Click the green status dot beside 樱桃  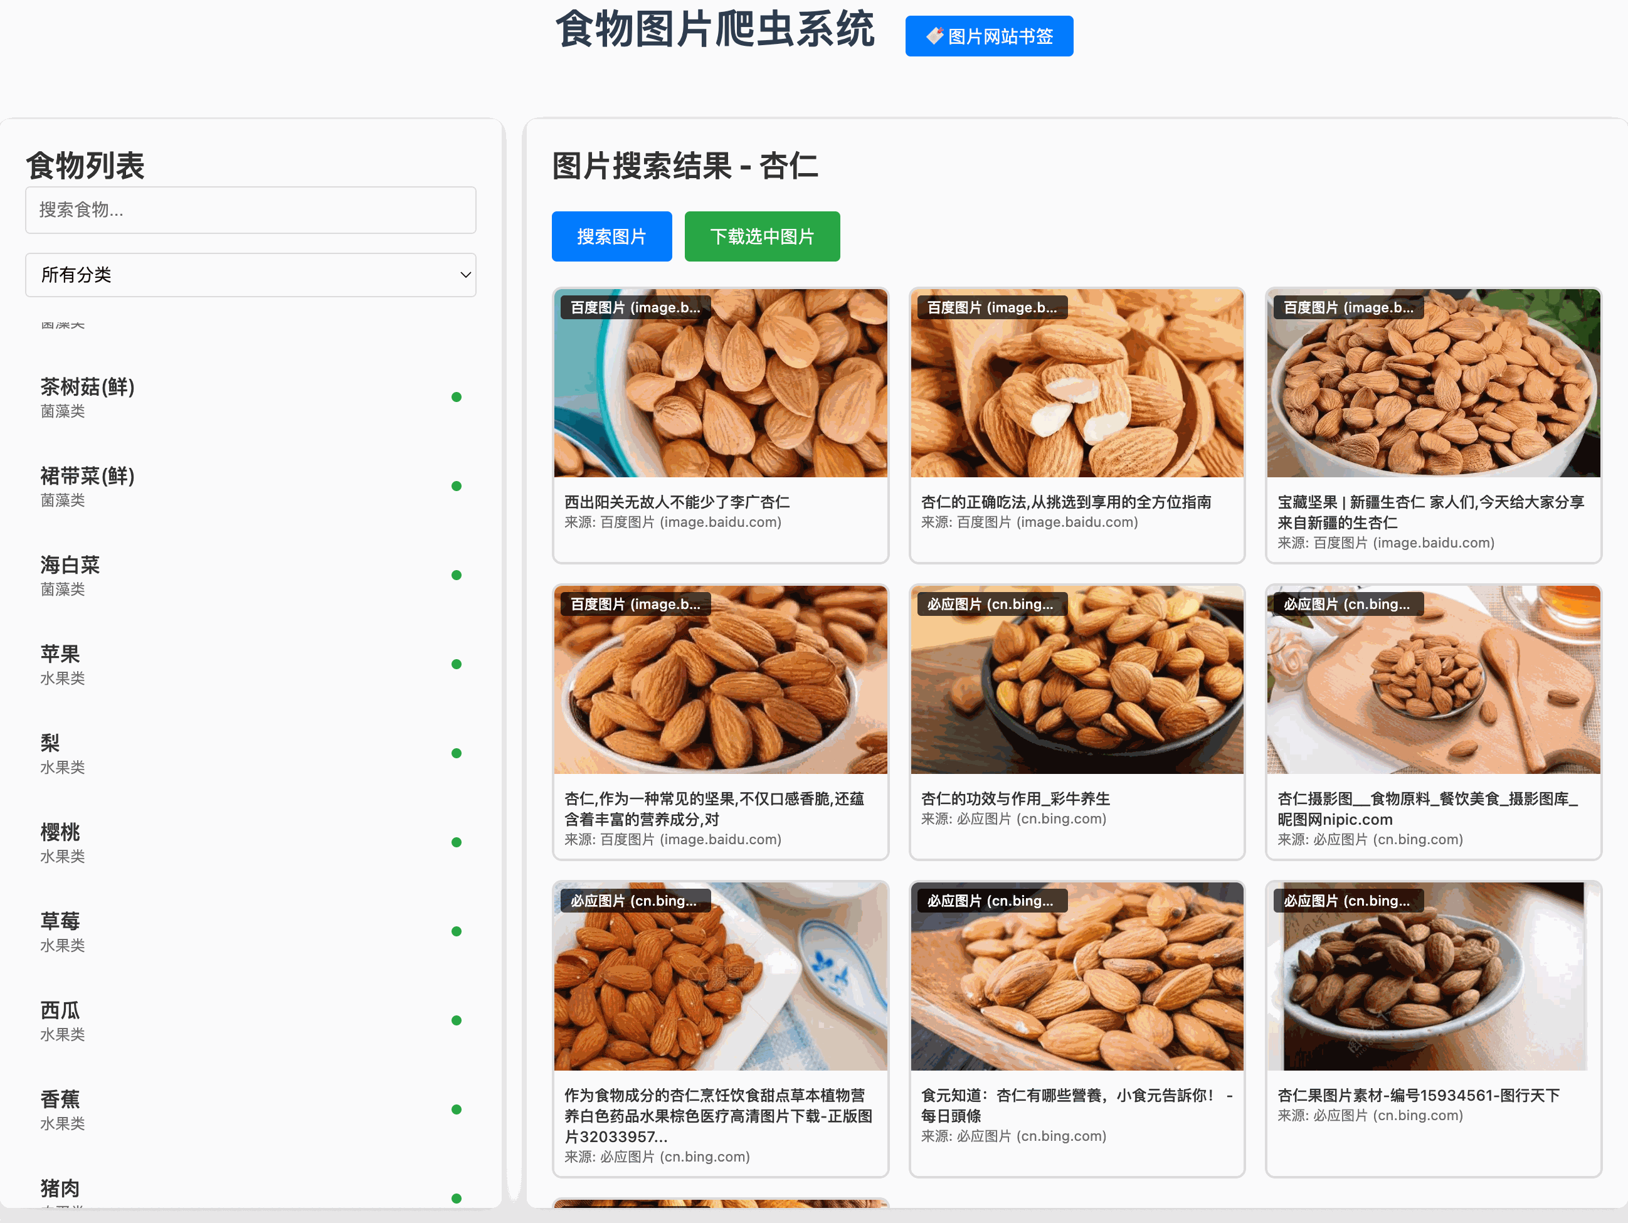point(457,842)
